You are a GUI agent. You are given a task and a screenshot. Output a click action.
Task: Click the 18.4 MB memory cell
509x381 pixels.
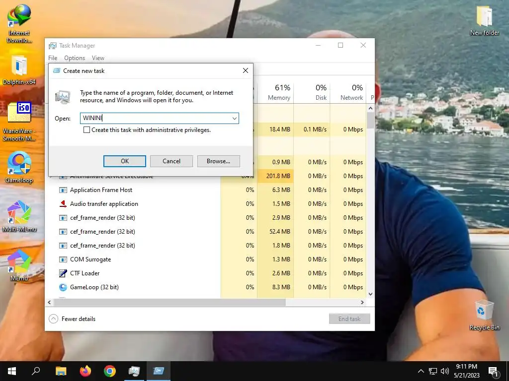[x=275, y=129]
